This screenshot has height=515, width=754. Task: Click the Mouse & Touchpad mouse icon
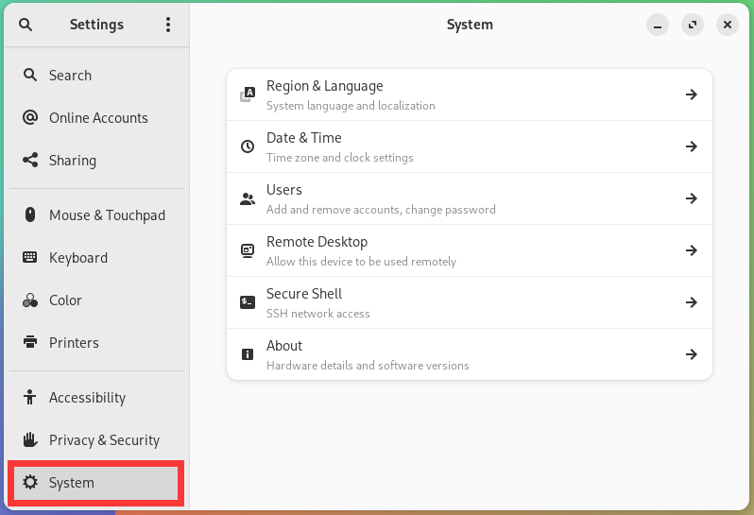pyautogui.click(x=30, y=215)
